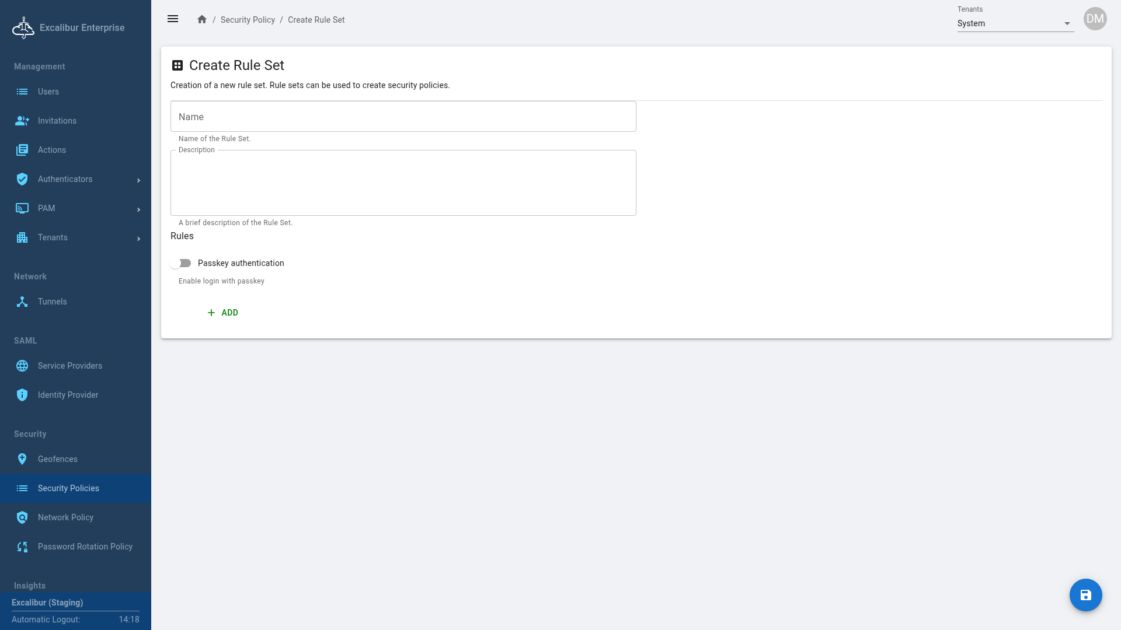The image size is (1121, 630).
Task: Click the Password Rotation Policy icon
Action: pos(22,547)
